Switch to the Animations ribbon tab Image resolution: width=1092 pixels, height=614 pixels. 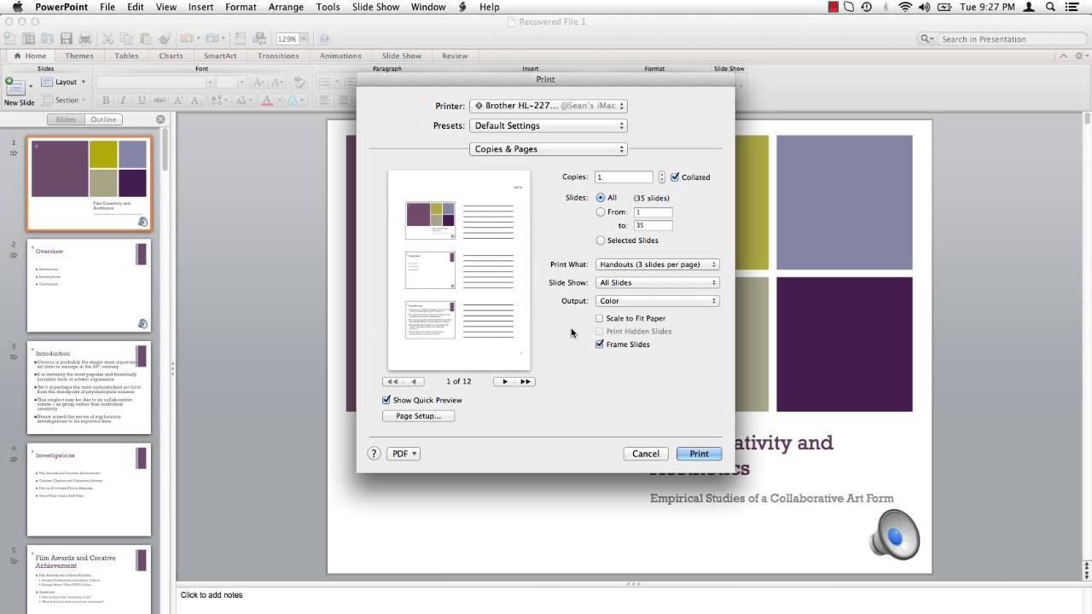coord(340,55)
